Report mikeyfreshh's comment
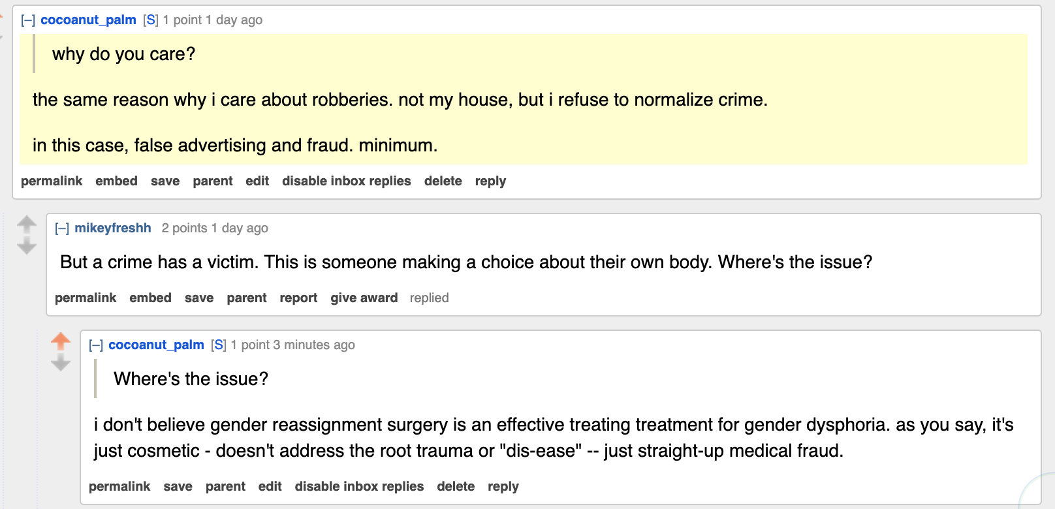1055x509 pixels. pyautogui.click(x=298, y=298)
